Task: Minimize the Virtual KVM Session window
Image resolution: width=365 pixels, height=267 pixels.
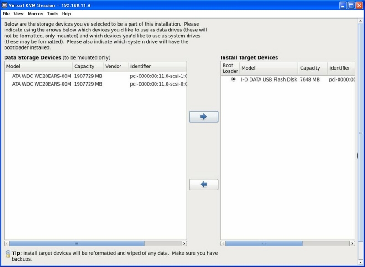Action: [343, 5]
